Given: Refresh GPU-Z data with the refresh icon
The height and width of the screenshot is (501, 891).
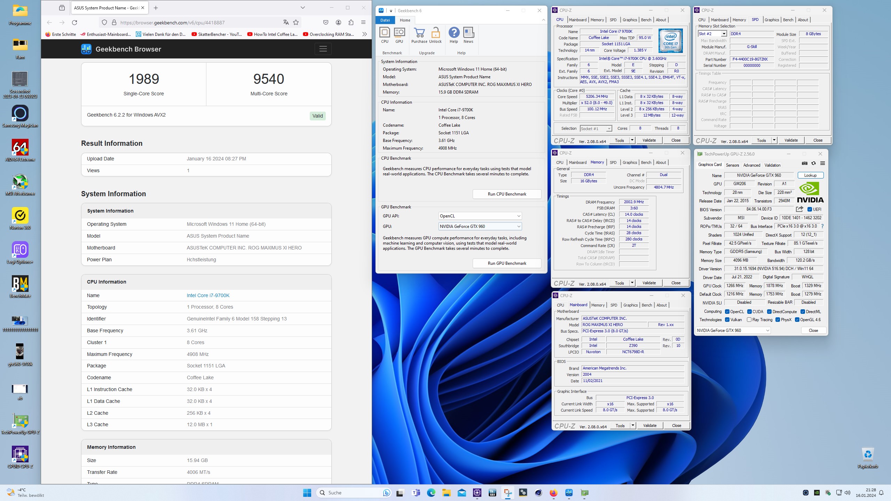Looking at the screenshot, I should pos(813,163).
